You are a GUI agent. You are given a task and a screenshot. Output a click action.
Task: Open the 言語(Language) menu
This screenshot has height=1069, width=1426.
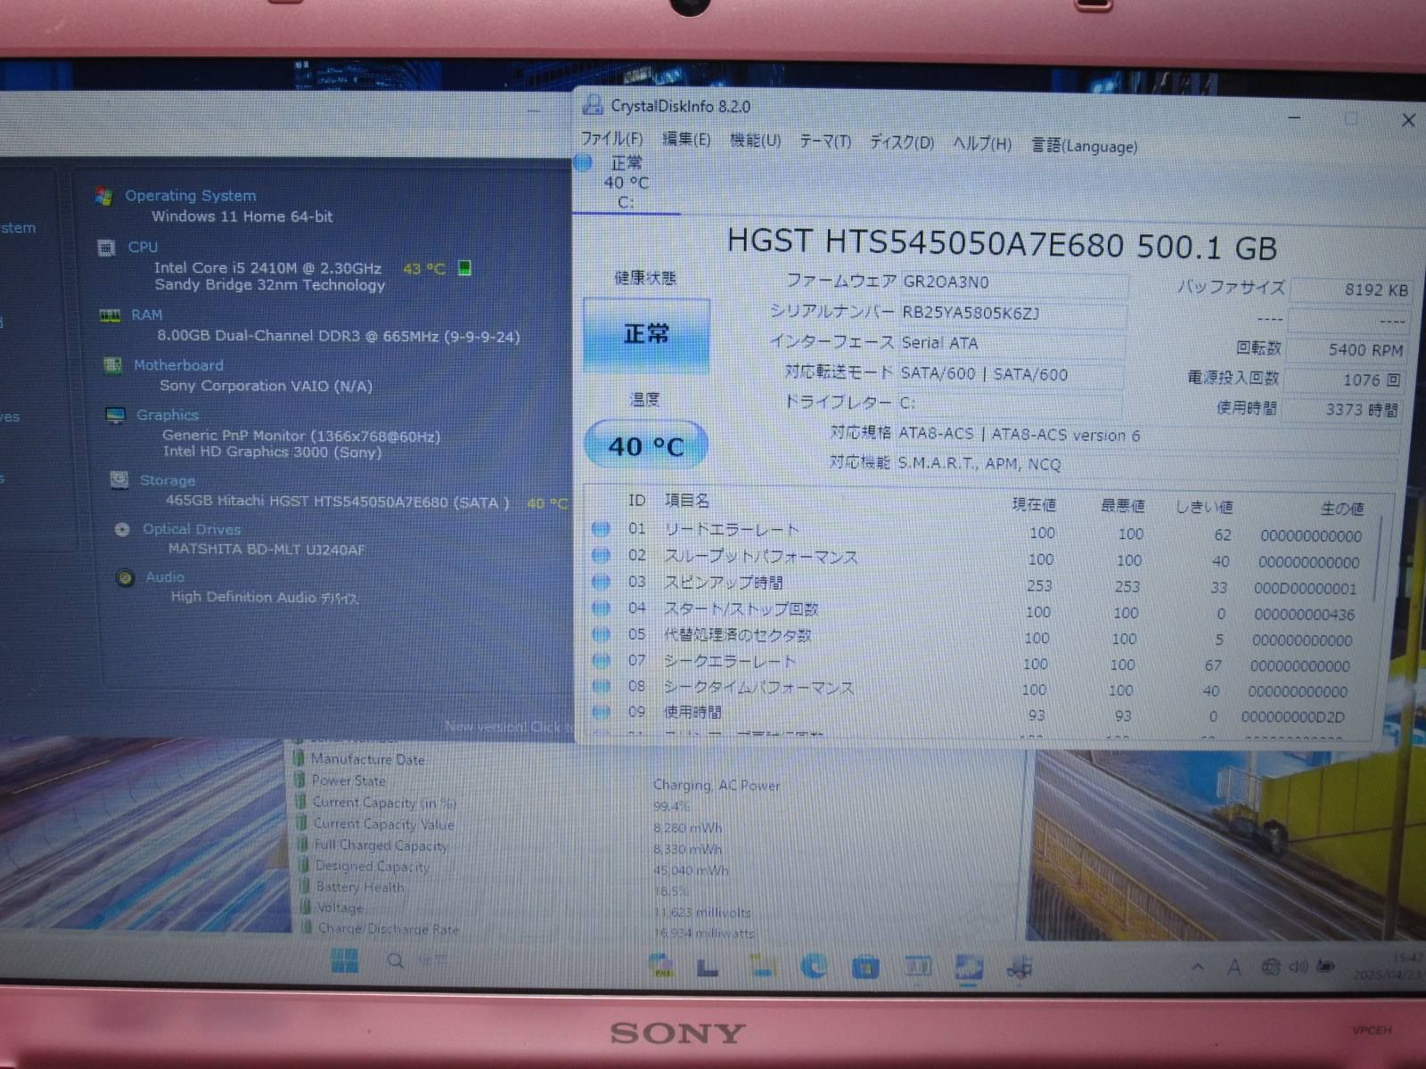(1085, 145)
